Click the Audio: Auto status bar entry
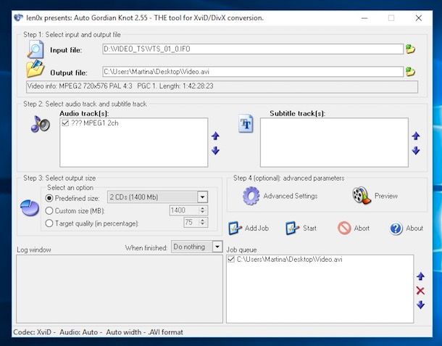This screenshot has height=346, width=442. coord(79,332)
